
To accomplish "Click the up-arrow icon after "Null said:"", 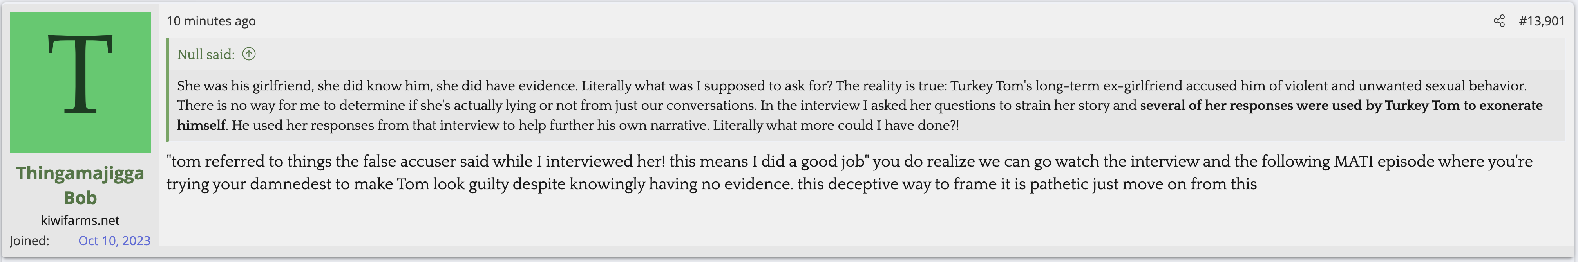I will click(249, 54).
